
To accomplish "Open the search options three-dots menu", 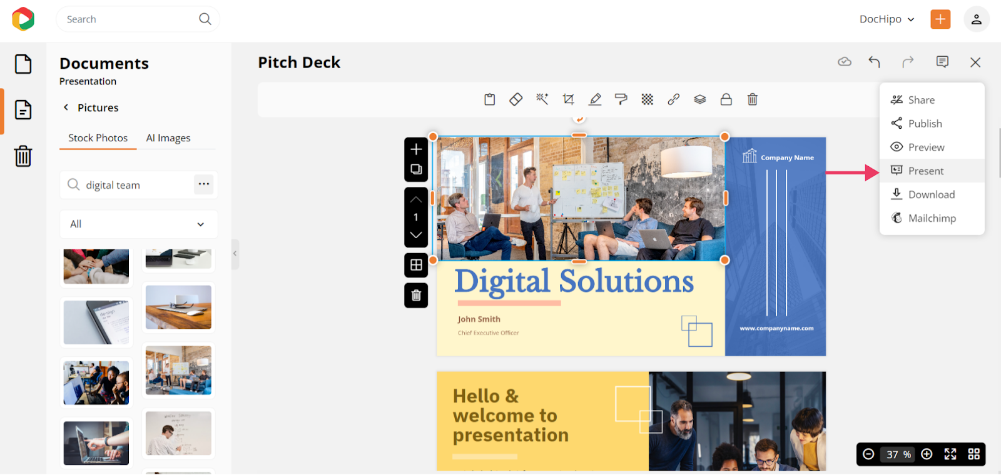I will tap(203, 184).
